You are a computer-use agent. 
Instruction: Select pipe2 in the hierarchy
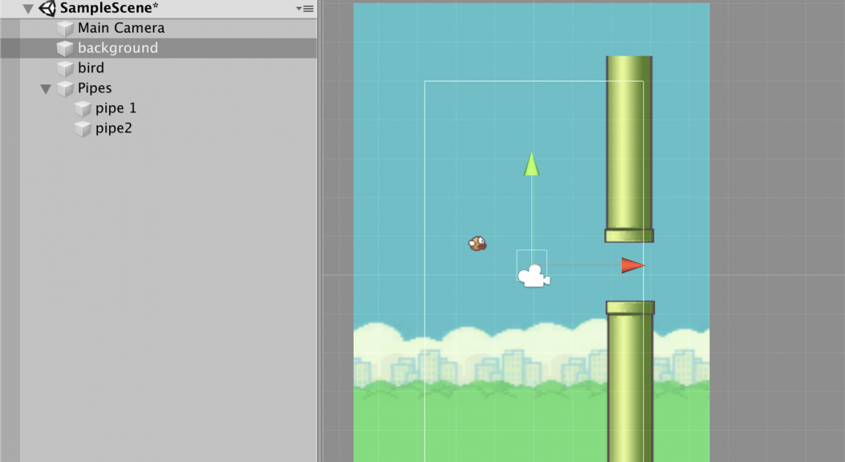[x=113, y=129]
